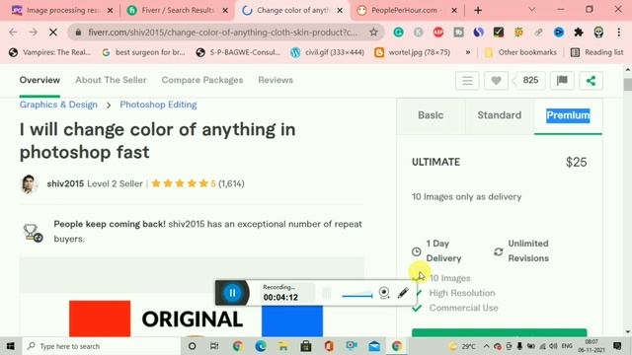Click the skull avatar extension icon
This screenshot has width=632, height=355.
(598, 33)
